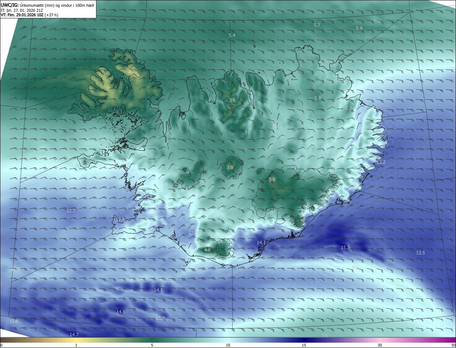
Task: Click the valid time line 'VT: Fim. 29.01.2026 10Z (+37 h)'
Action: (x=29, y=15)
